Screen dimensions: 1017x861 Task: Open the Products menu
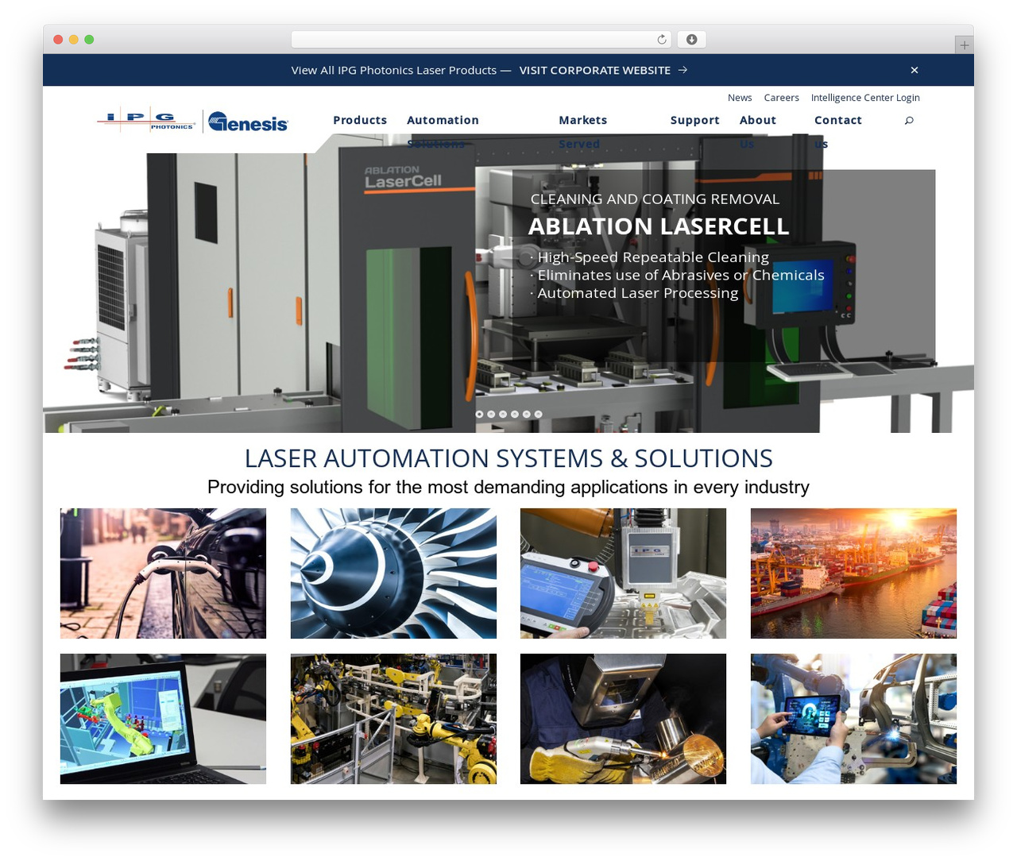[360, 120]
